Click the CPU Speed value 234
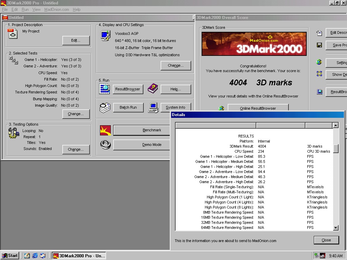347x260 pixels. 261,151
